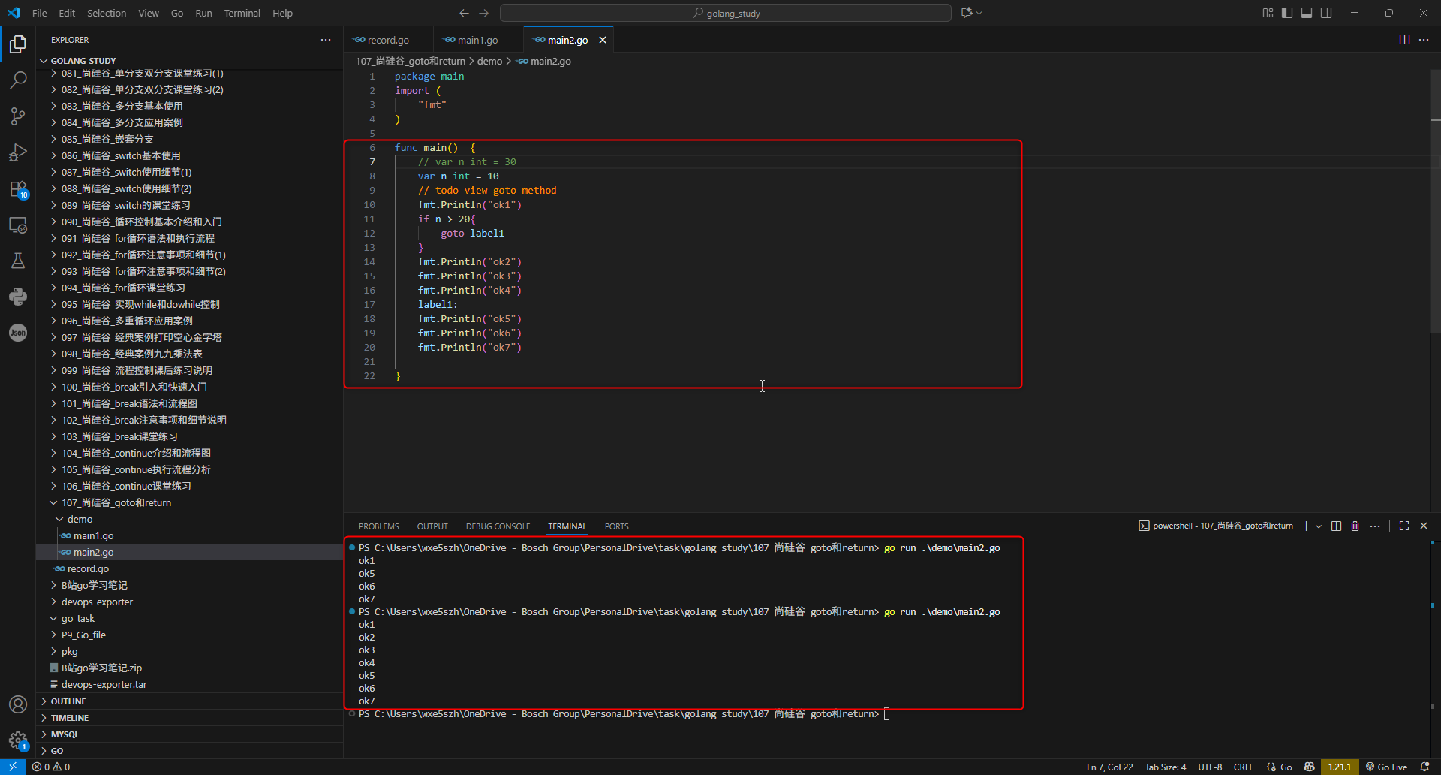The image size is (1441, 775).
Task: Open the Python view icon
Action: [18, 297]
